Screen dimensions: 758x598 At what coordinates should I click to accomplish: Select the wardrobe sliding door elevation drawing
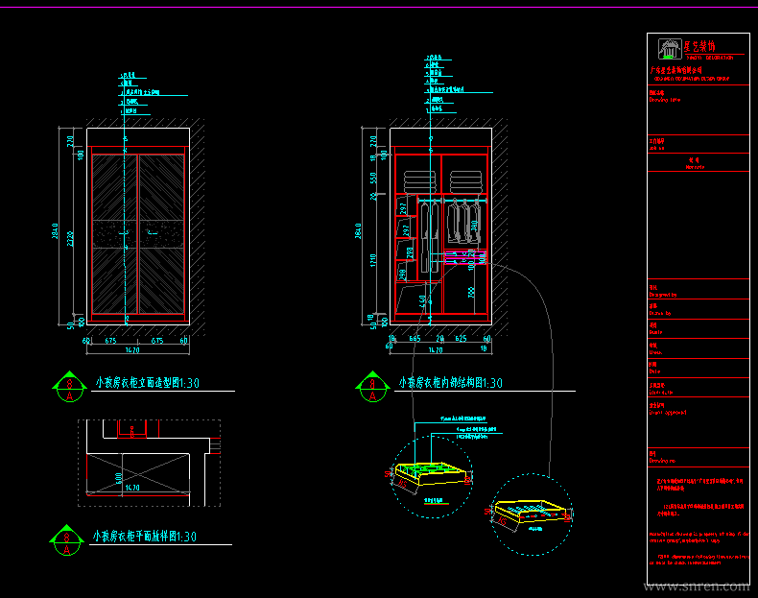click(138, 233)
